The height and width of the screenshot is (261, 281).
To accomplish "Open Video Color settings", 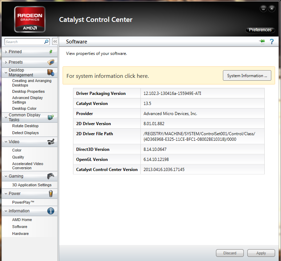I will click(x=17, y=150).
